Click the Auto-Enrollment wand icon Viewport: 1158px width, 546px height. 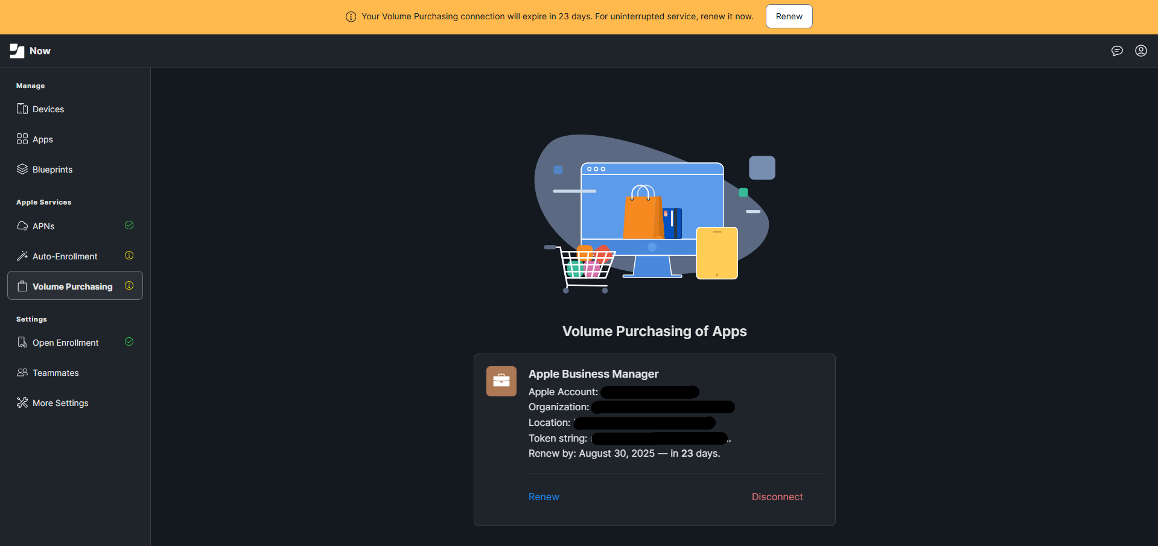[22, 256]
